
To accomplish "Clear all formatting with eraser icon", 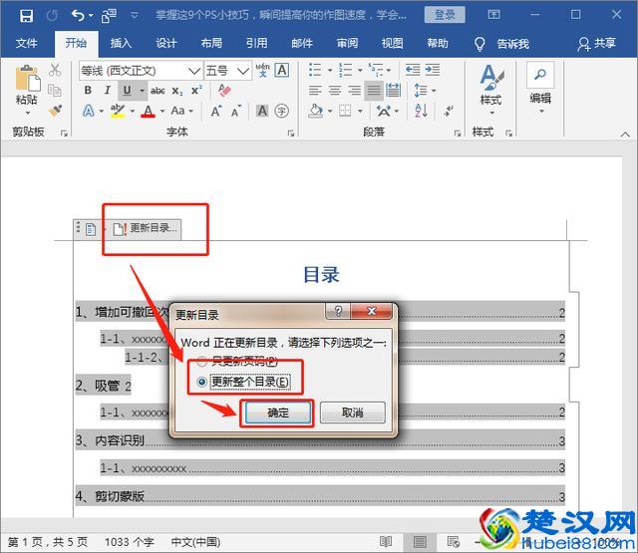I will pos(224,91).
